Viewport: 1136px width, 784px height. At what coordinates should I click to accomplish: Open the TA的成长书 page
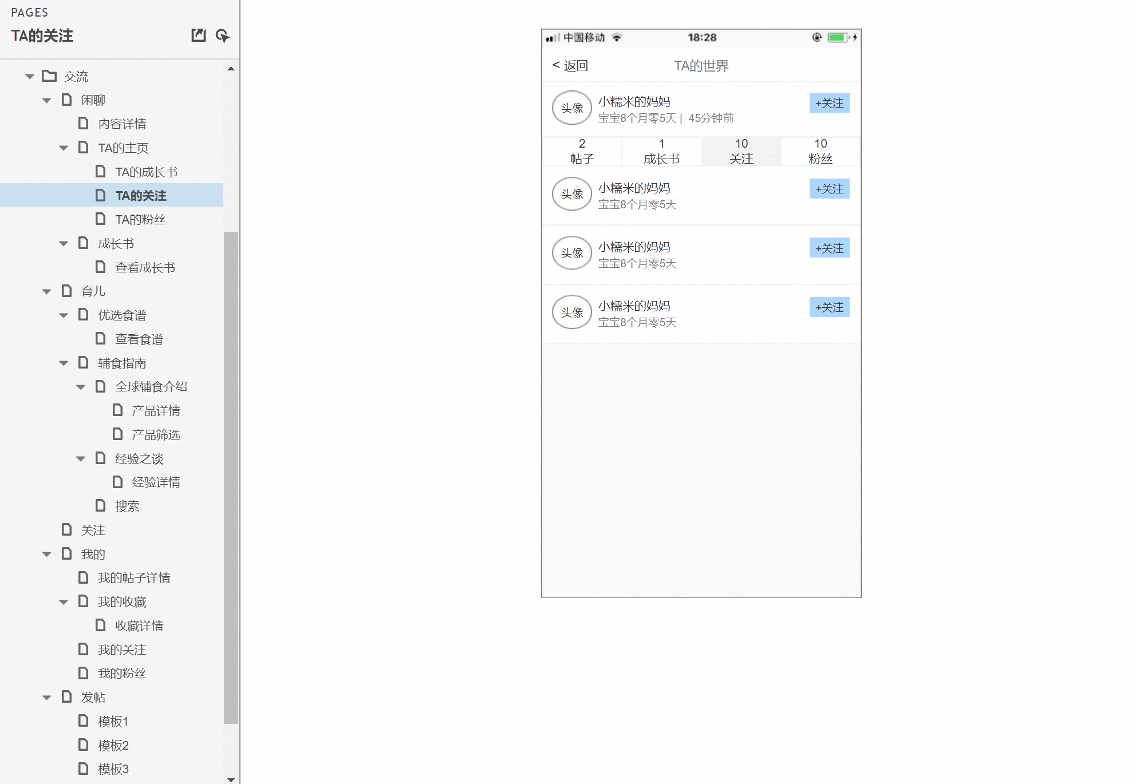tap(146, 172)
